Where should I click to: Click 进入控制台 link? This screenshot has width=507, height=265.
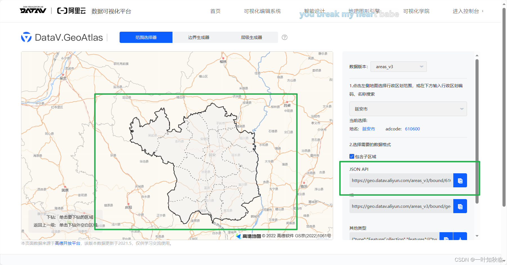(468, 11)
